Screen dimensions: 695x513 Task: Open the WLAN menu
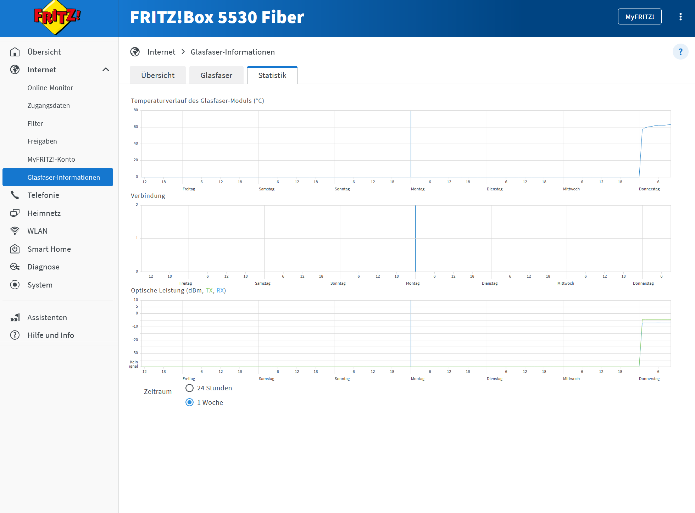(x=38, y=231)
